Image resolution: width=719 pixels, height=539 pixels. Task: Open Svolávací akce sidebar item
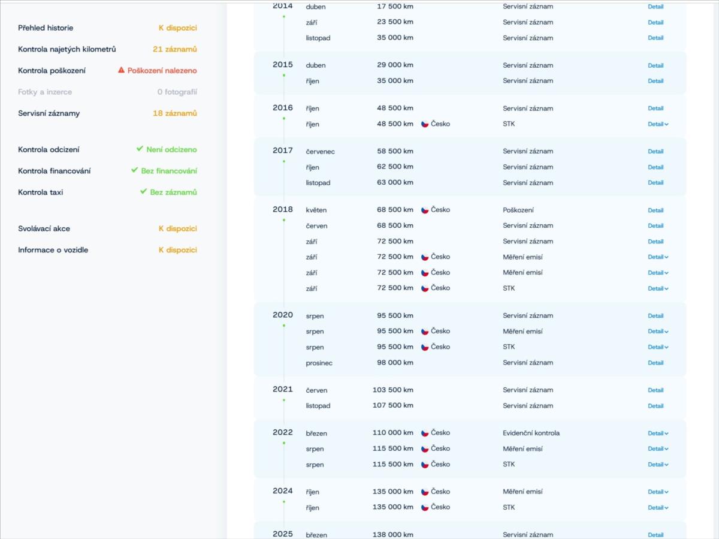pyautogui.click(x=44, y=228)
